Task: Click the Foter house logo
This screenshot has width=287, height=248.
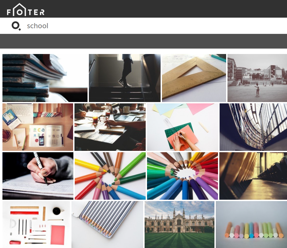Action: (26, 10)
